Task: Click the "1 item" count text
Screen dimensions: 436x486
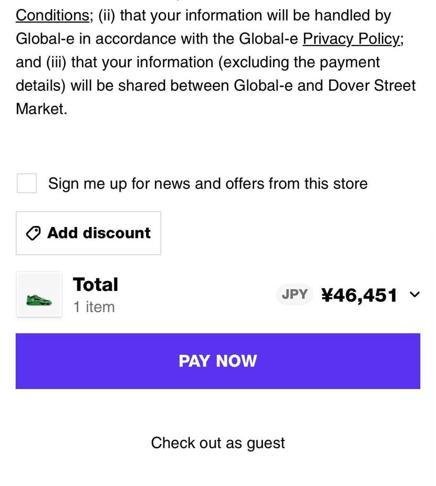Action: pyautogui.click(x=94, y=307)
